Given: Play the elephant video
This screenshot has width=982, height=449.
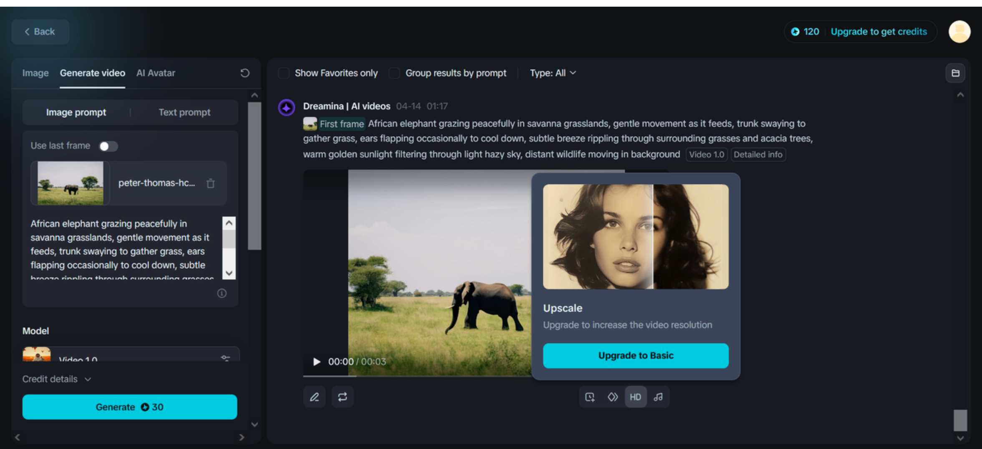Looking at the screenshot, I should pyautogui.click(x=317, y=361).
